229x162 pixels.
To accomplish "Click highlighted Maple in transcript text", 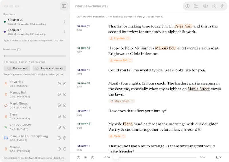I will pos(193,89).
